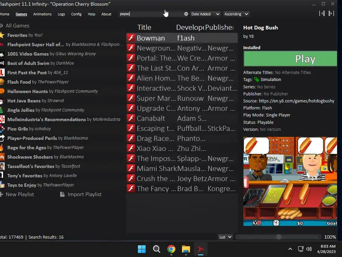This screenshot has width=342, height=257.
Task: Sort by the Title column header
Action: (144, 27)
